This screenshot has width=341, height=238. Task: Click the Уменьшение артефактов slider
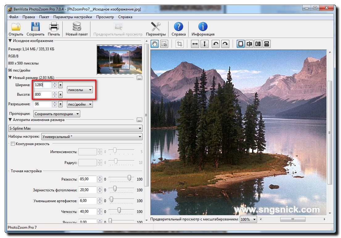(x=121, y=200)
